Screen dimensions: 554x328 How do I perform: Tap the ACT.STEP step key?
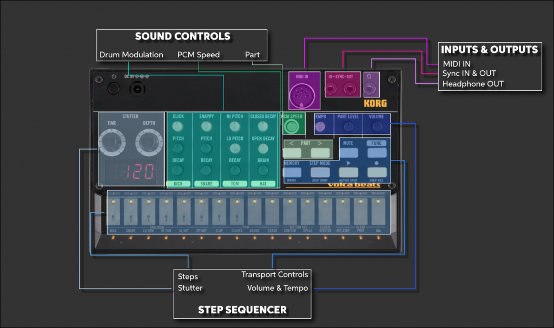(x=342, y=212)
